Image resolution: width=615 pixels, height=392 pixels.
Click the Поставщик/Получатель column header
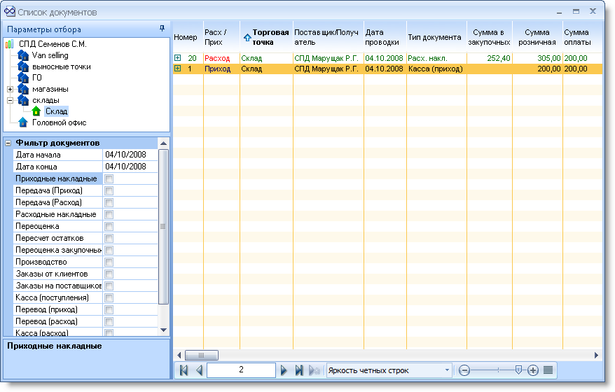(x=329, y=37)
